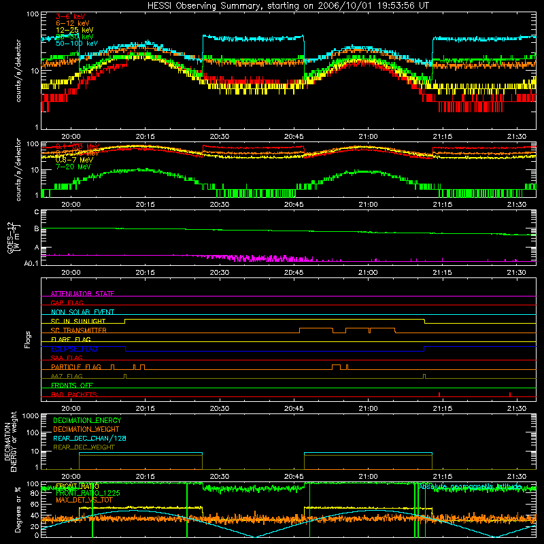Click the 20:45 time label under decimation panel

point(294,477)
